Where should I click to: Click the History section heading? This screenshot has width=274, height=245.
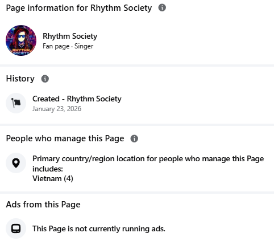click(20, 79)
